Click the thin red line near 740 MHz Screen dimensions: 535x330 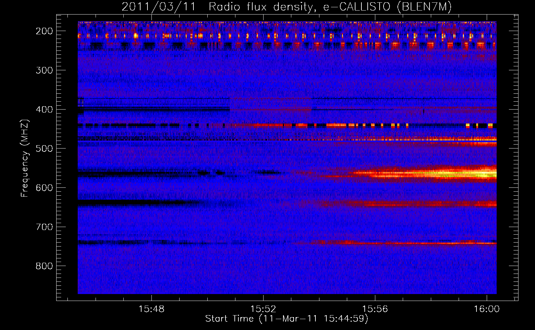click(397, 243)
